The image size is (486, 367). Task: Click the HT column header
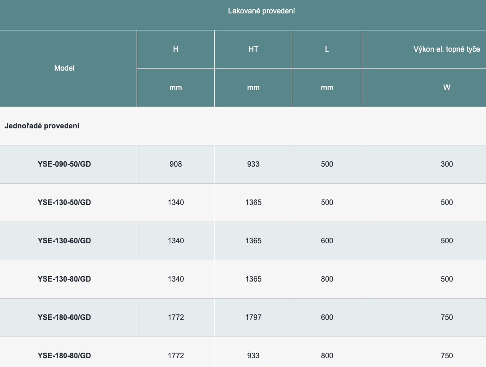(253, 49)
